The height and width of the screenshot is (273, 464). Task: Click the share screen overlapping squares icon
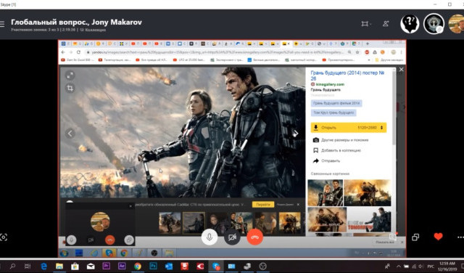coord(415,237)
